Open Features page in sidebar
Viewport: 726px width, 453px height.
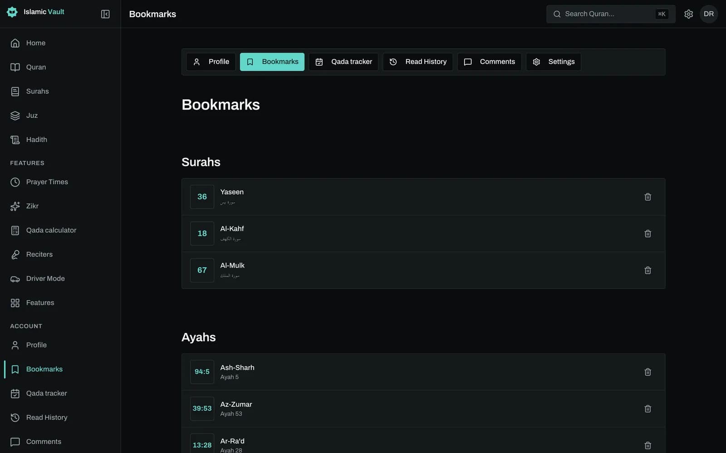click(60, 303)
